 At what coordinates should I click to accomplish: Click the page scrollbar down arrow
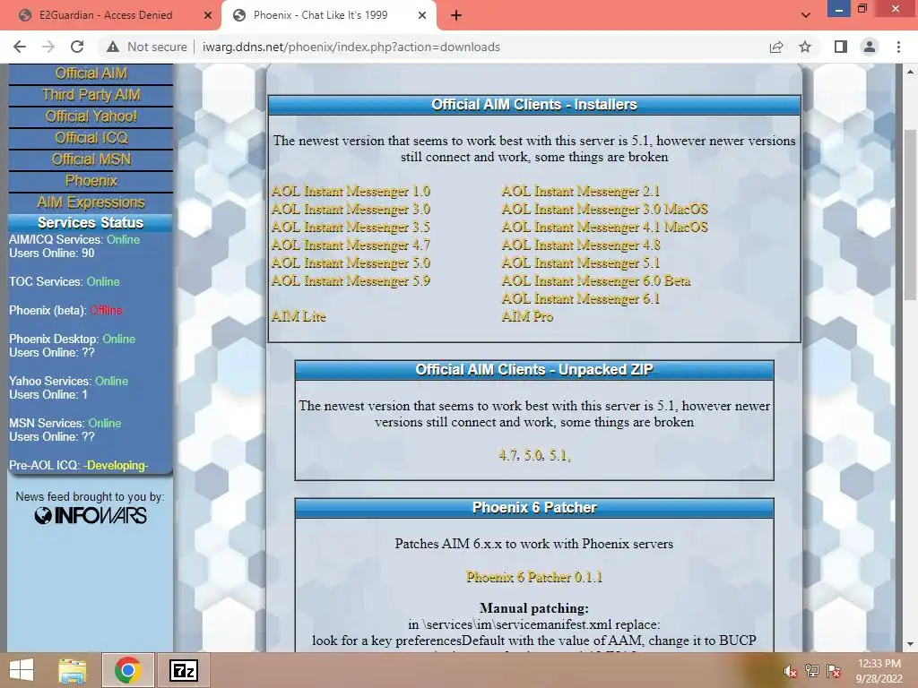[x=910, y=644]
